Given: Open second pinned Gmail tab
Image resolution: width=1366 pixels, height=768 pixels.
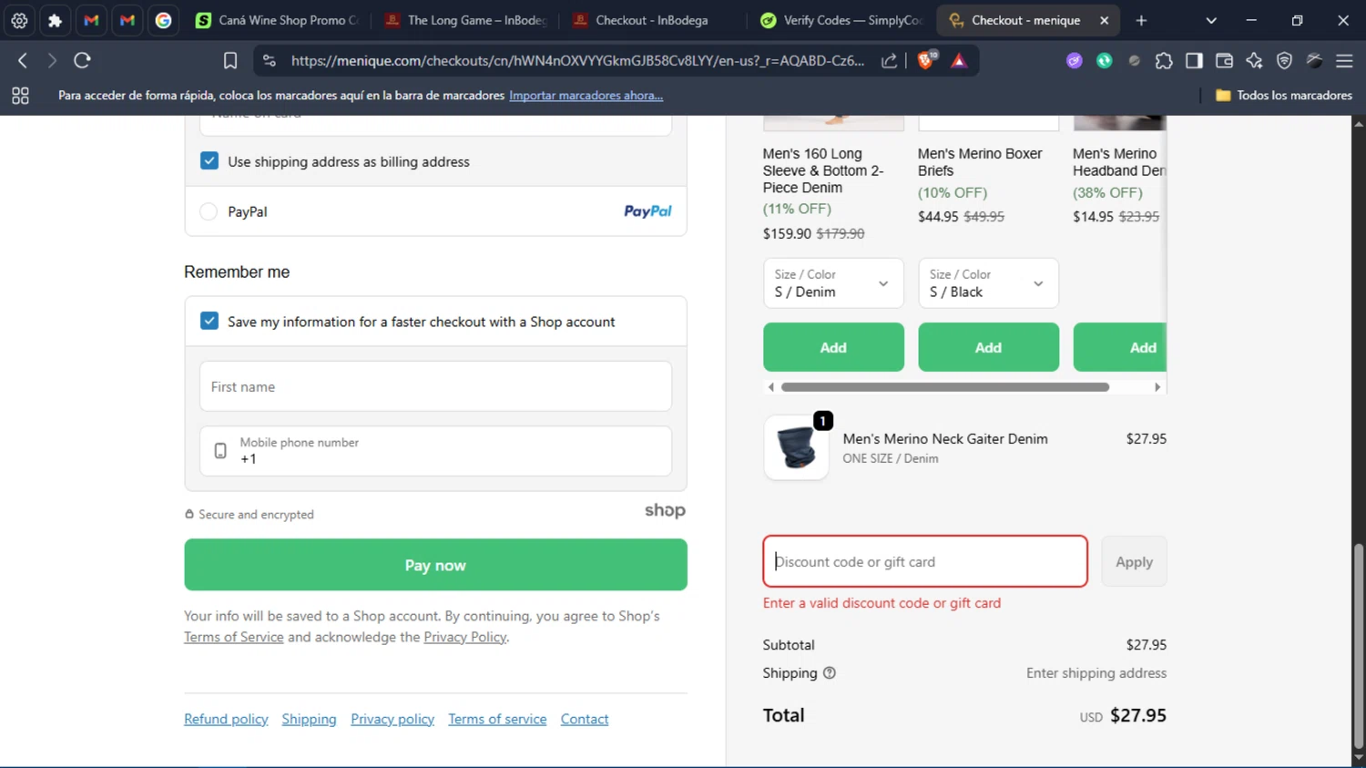Looking at the screenshot, I should click(x=127, y=20).
